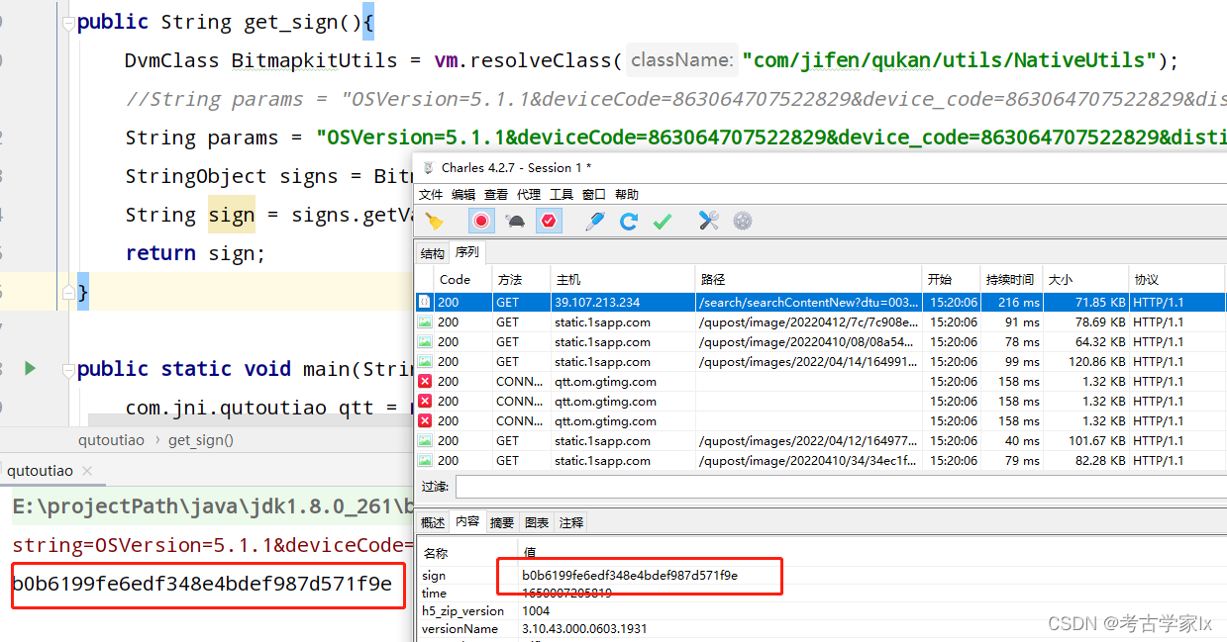
Task: Open Tools via the wrench-screwdriver icon
Action: tap(709, 222)
